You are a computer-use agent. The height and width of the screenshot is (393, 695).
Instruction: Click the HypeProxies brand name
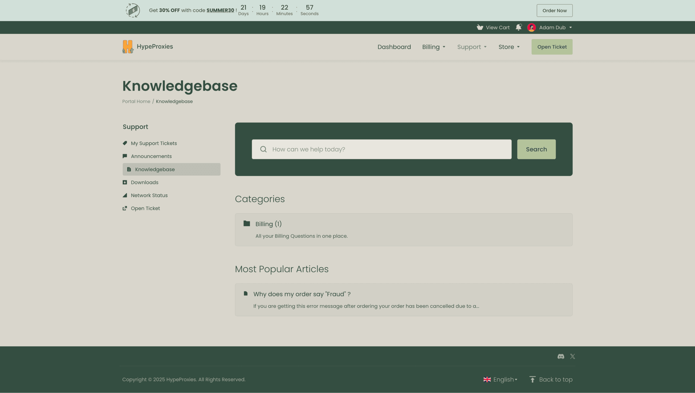click(x=155, y=46)
